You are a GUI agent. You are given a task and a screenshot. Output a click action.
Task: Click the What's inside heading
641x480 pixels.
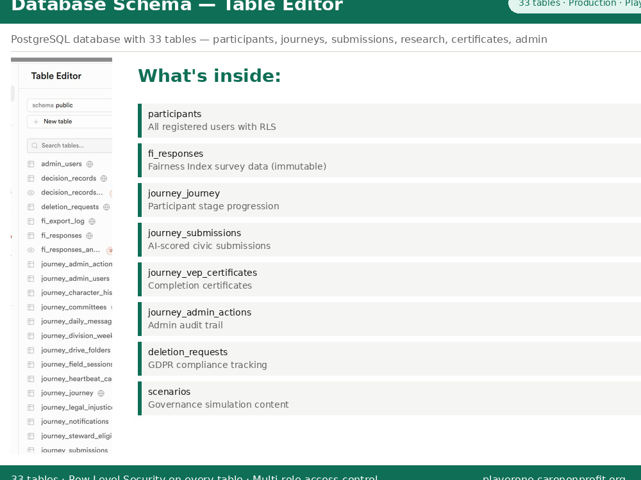pyautogui.click(x=210, y=76)
